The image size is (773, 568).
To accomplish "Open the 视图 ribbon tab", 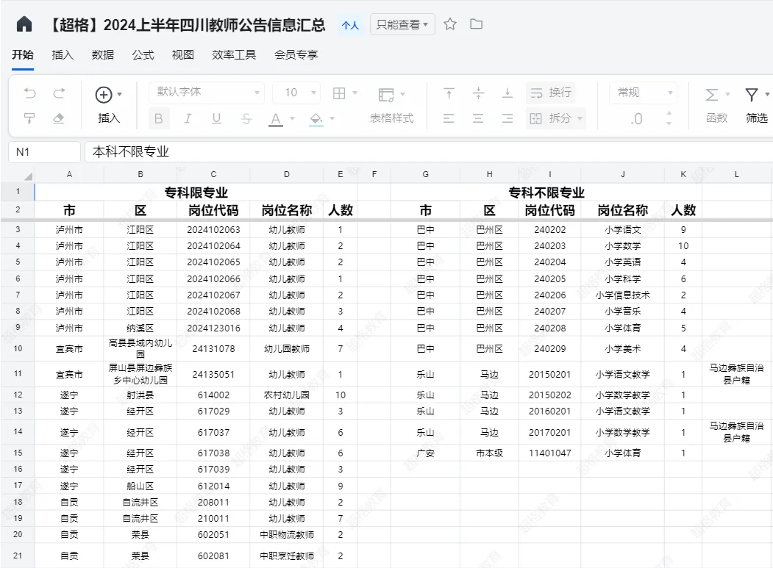I will click(x=182, y=54).
